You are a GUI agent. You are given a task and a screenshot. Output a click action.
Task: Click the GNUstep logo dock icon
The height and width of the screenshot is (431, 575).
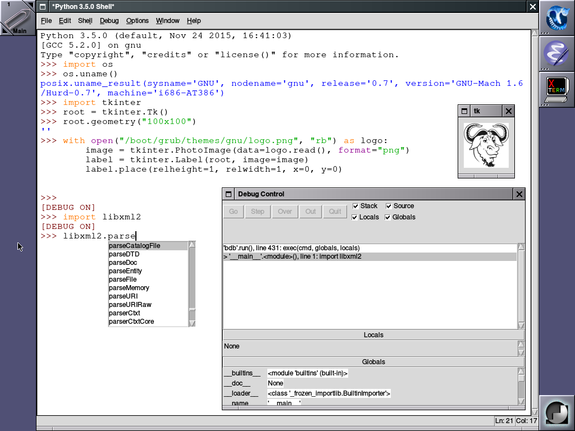click(x=556, y=412)
